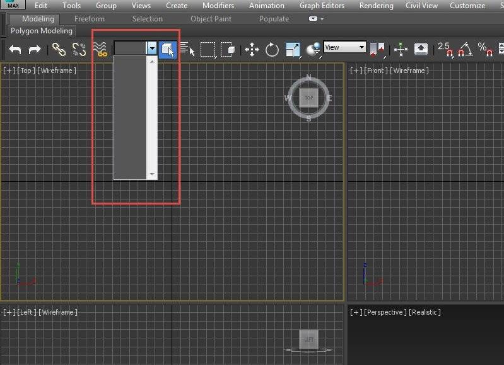Open Select by Name list icon

click(x=187, y=49)
